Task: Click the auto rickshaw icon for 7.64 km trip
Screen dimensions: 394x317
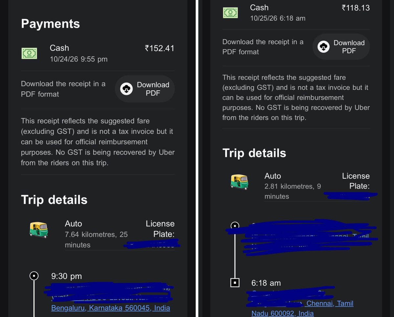Action: click(x=38, y=229)
